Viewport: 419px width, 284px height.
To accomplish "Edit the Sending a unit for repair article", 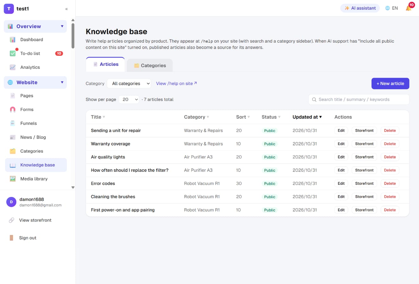I will [x=341, y=131].
